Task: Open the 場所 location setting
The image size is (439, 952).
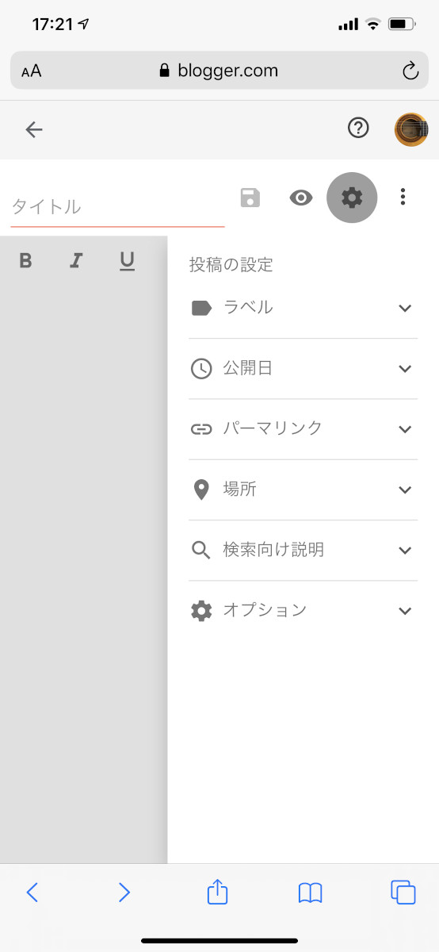Action: 303,489
